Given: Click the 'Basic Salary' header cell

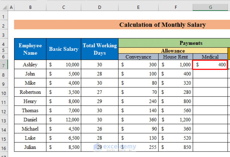Looking at the screenshot, I should [64, 49].
